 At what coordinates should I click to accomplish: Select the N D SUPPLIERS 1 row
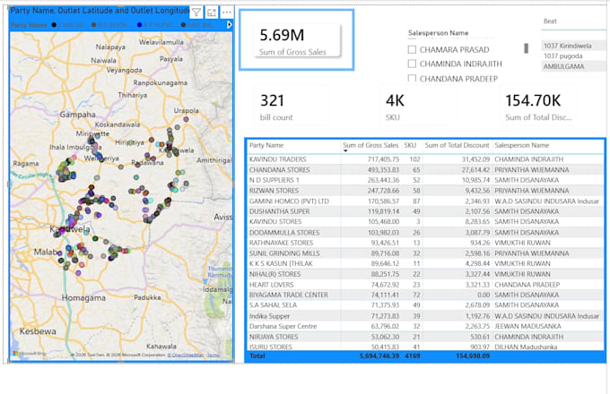pos(425,180)
